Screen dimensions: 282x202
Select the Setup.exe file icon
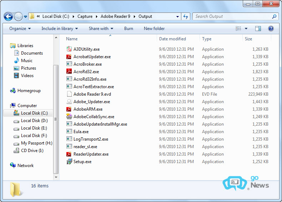point(69,162)
